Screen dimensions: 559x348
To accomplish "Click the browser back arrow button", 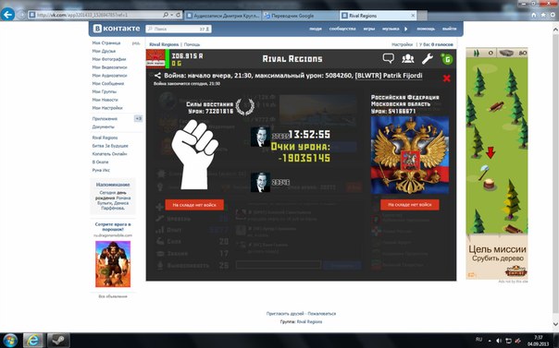I will tap(7, 15).
